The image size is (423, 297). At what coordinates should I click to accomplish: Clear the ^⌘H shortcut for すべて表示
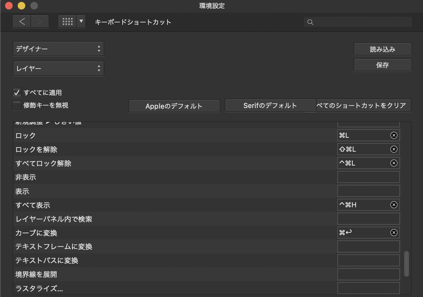394,204
